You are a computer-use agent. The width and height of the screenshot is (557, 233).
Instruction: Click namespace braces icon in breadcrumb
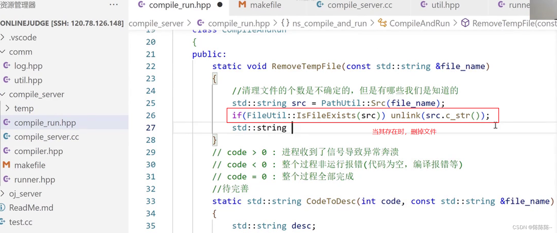[285, 23]
